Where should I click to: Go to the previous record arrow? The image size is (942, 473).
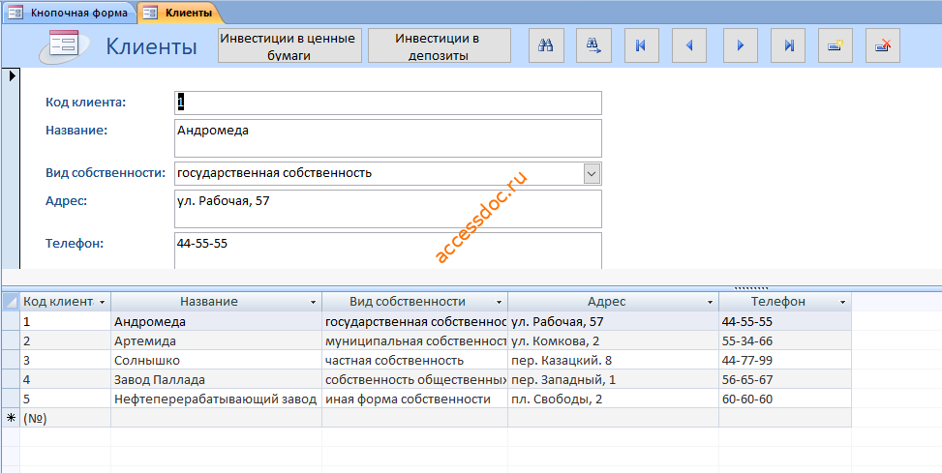click(x=689, y=45)
